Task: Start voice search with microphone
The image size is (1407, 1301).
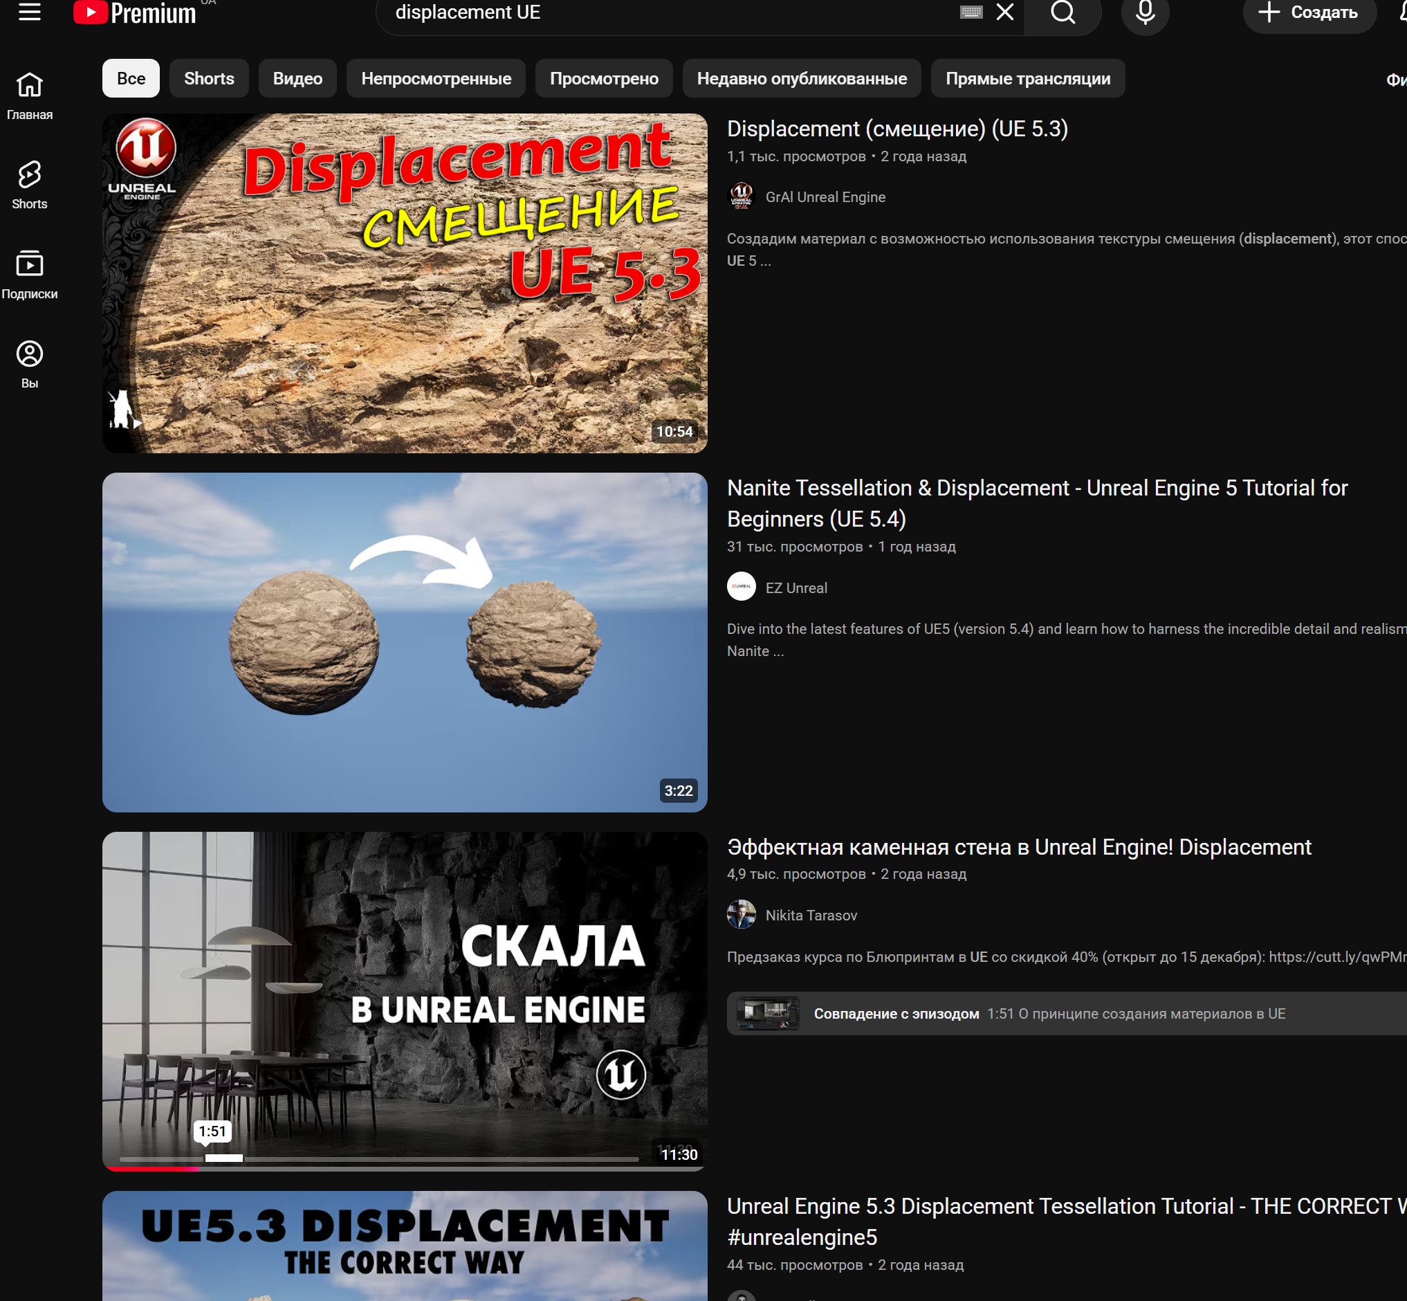Action: click(1144, 12)
